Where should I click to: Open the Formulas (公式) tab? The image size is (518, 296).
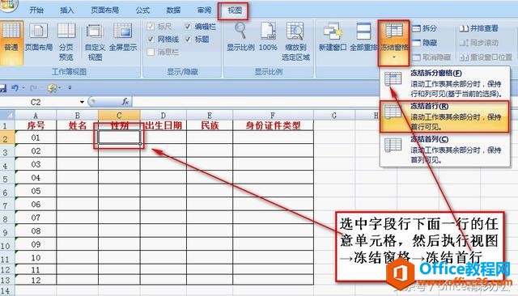[142, 11]
